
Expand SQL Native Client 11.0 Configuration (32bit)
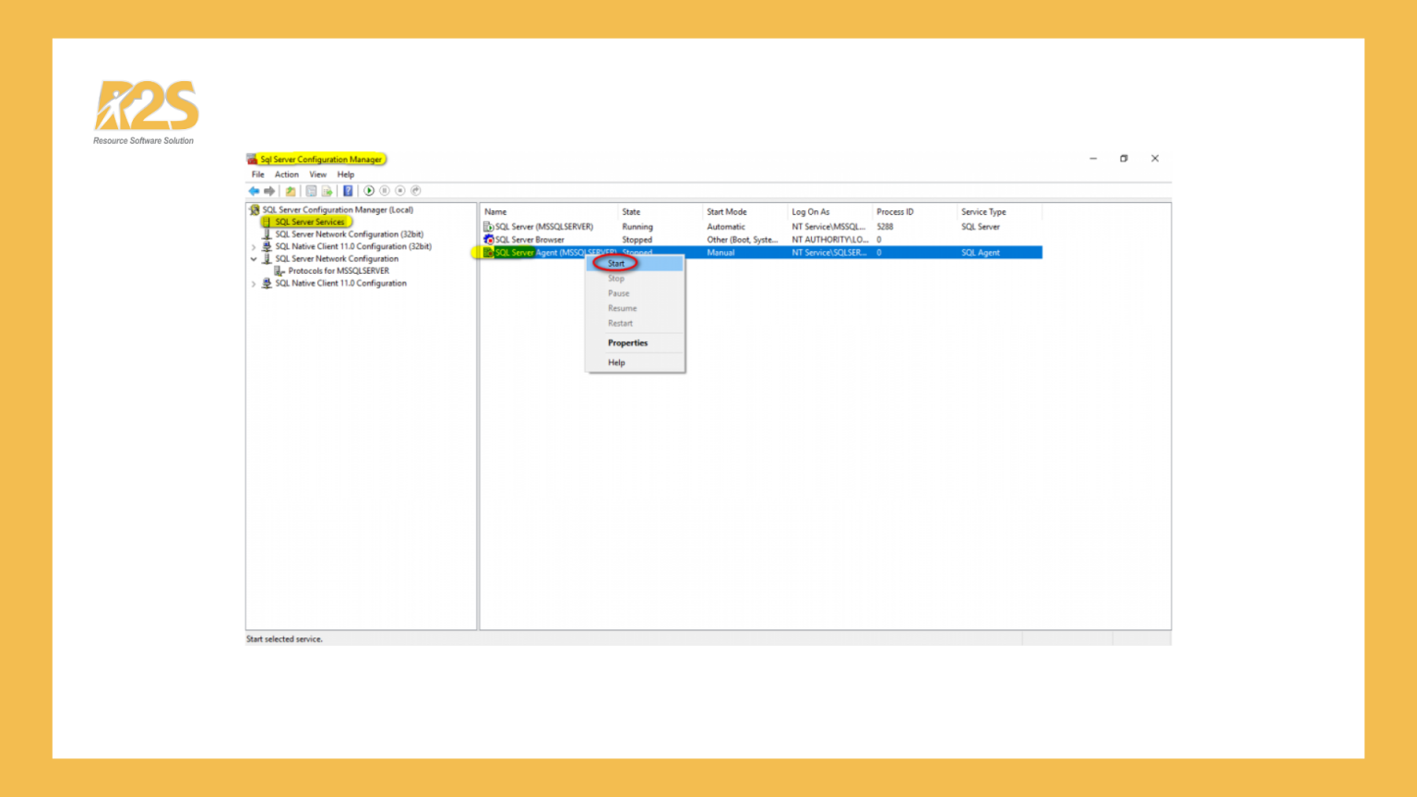(254, 246)
